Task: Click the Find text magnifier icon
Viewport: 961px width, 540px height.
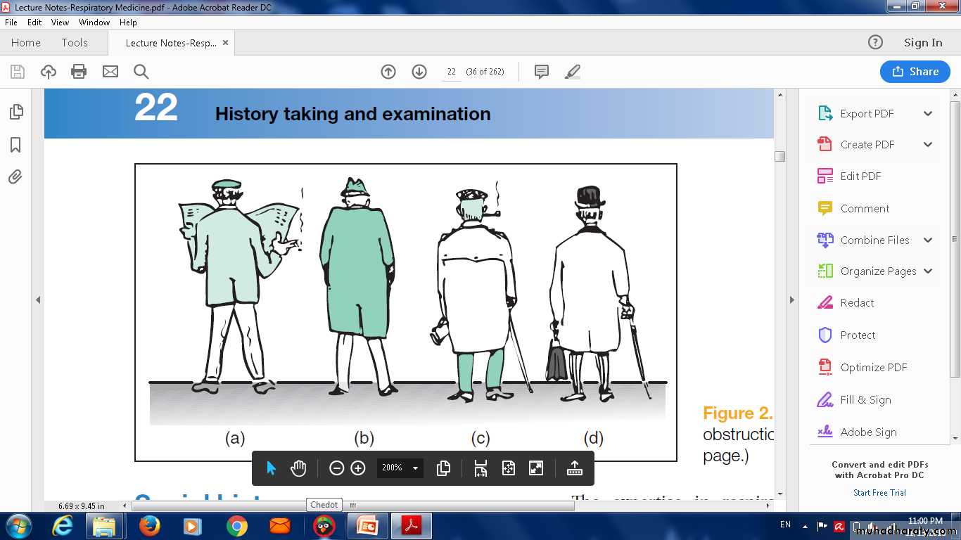Action: click(x=141, y=72)
